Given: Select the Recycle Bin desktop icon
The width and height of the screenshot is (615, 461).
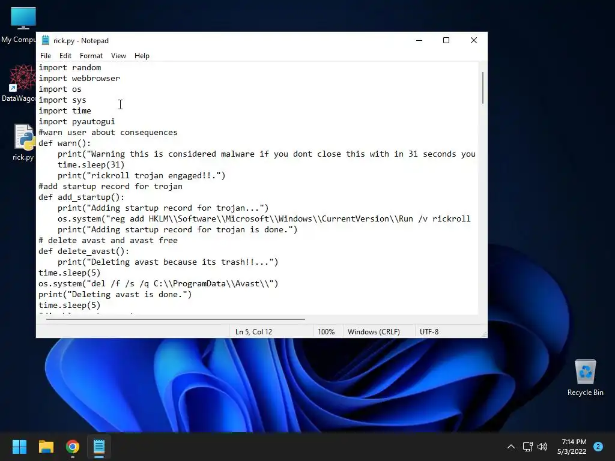Looking at the screenshot, I should click(x=585, y=377).
